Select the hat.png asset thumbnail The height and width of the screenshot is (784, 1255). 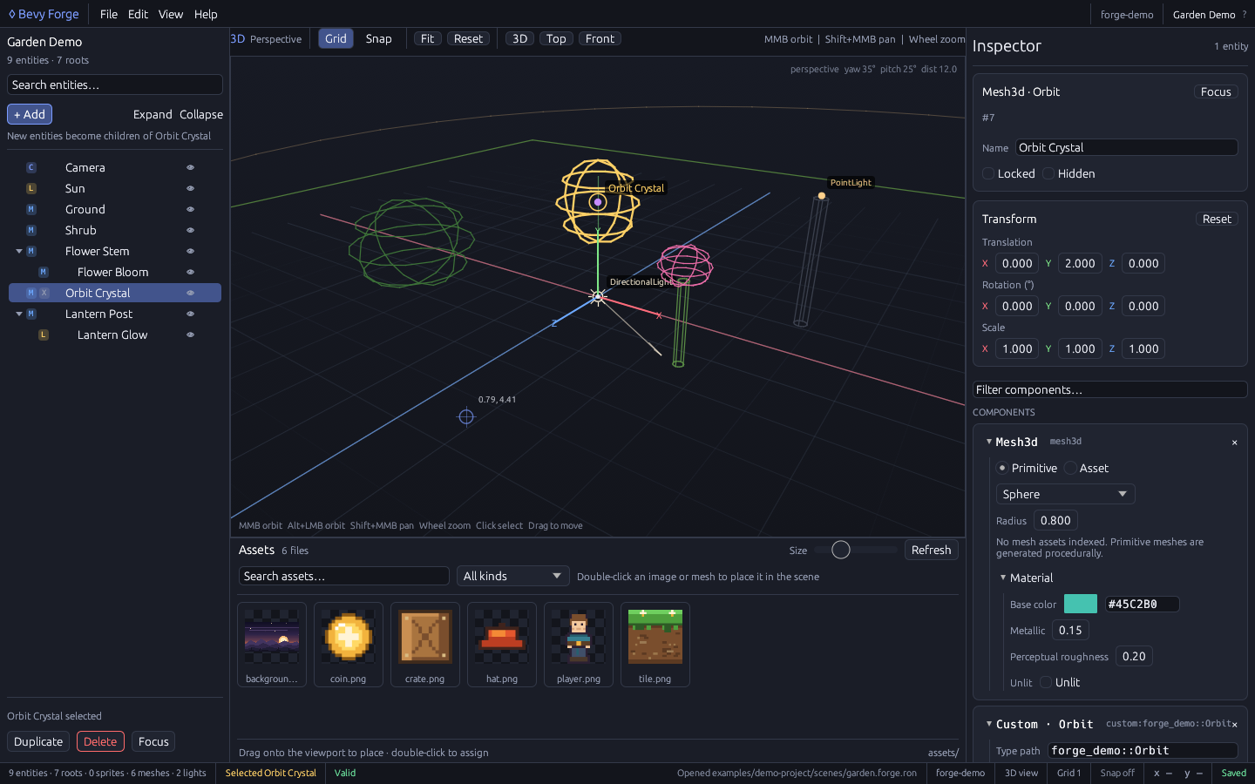tap(502, 645)
